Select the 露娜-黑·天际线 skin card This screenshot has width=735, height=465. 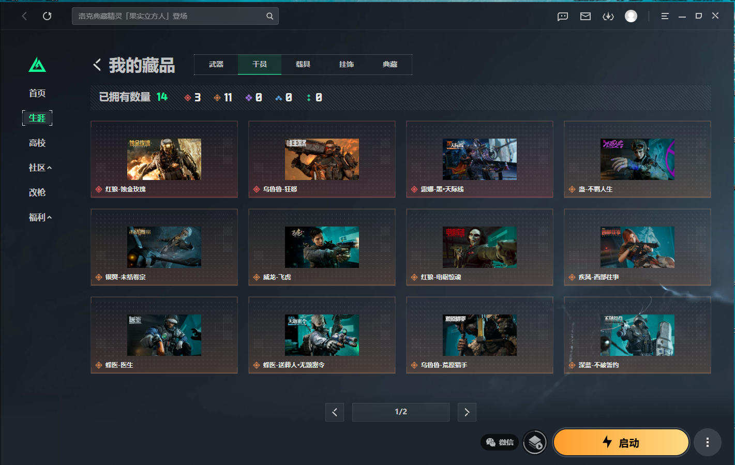(x=479, y=159)
